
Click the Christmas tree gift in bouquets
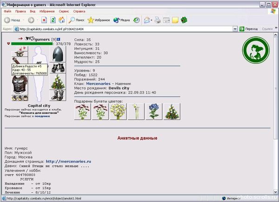(172, 112)
